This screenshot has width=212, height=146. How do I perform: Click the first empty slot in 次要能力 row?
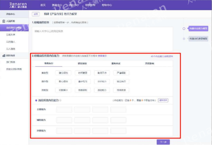(x=64, y=131)
